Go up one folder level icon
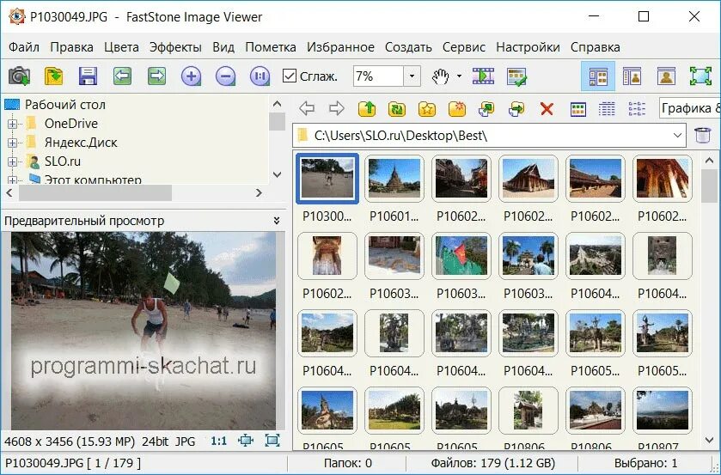The height and width of the screenshot is (475, 721). (367, 108)
